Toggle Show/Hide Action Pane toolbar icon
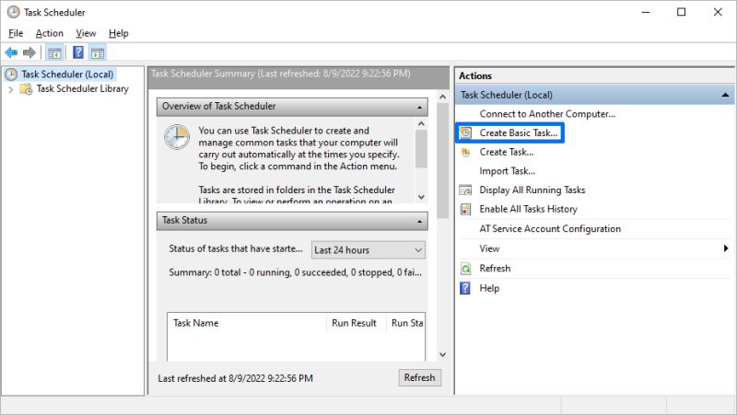Image resolution: width=737 pixels, height=415 pixels. pyautogui.click(x=98, y=53)
